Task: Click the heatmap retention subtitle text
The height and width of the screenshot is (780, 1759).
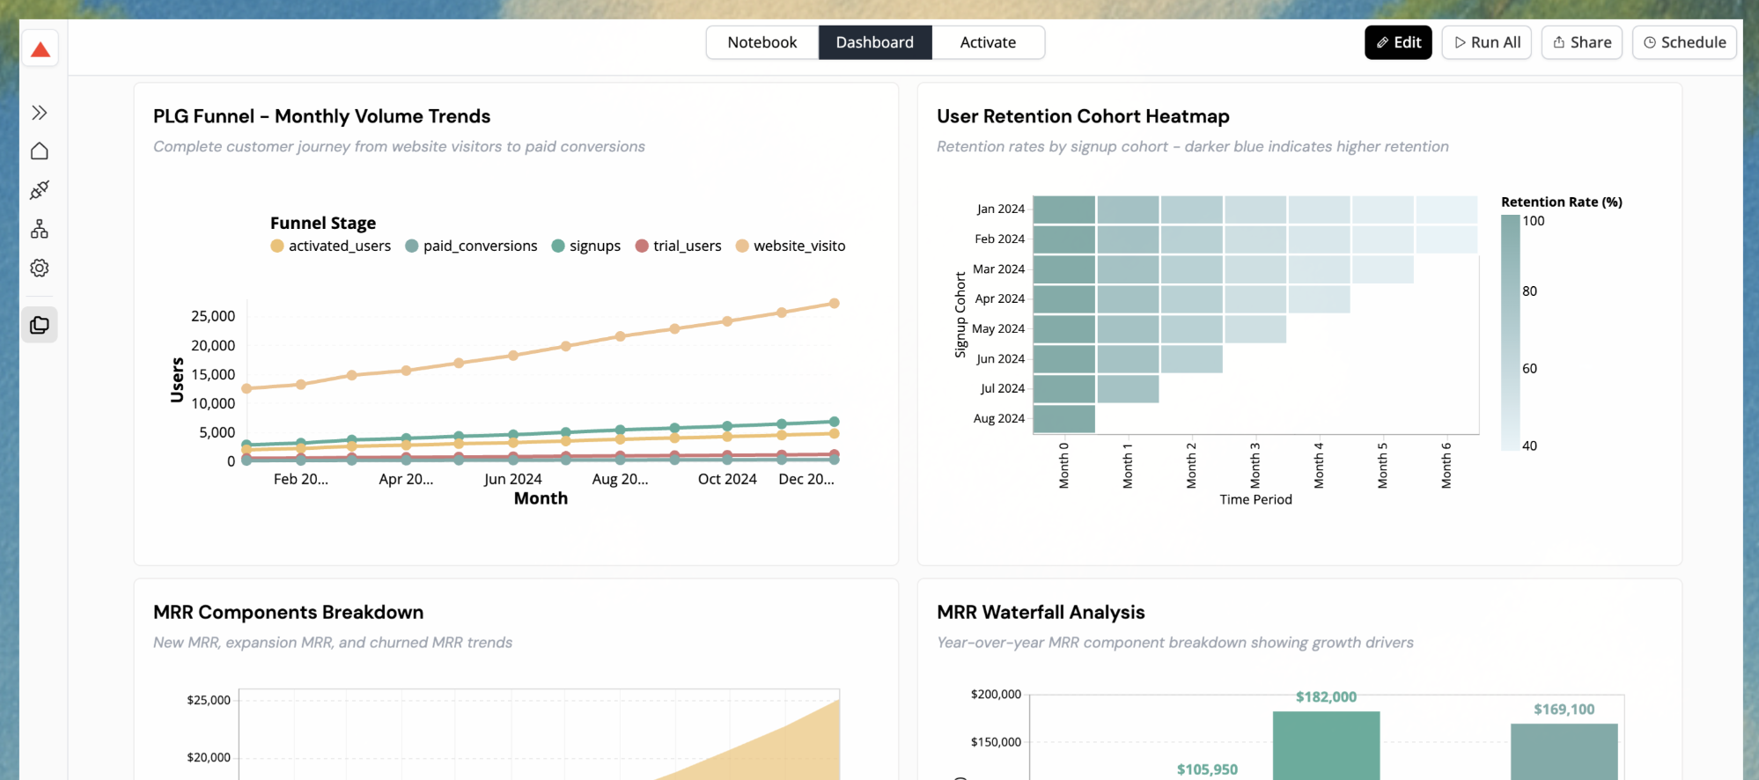Action: tap(1193, 146)
